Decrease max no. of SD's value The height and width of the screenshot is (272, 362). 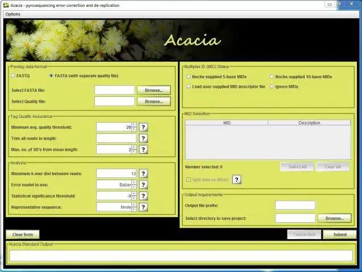pyautogui.click(x=134, y=151)
